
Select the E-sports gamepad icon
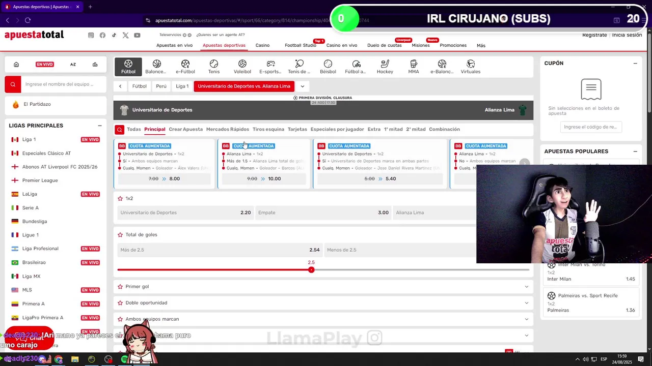(x=270, y=67)
